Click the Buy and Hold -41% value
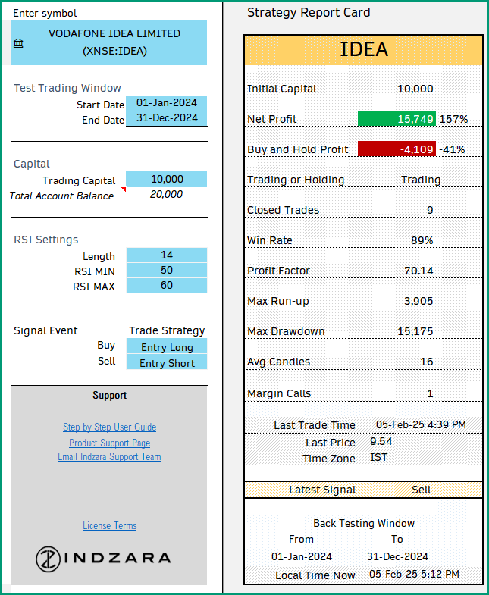Image resolution: width=489 pixels, height=595 pixels. coord(452,149)
